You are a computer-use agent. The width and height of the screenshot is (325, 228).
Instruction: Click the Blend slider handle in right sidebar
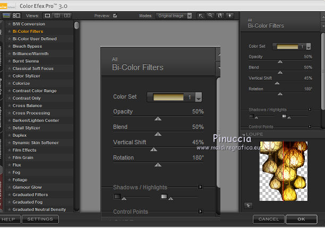[280, 73]
